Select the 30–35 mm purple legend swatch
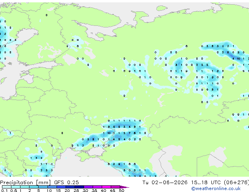This screenshot has height=192, width=249. 88,187
